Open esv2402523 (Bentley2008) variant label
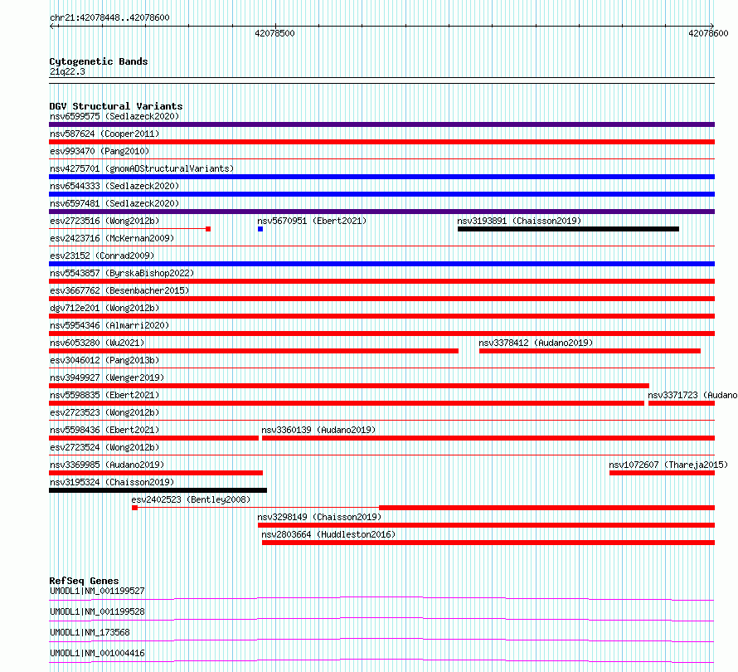Screen dimensions: 738x672 191,499
